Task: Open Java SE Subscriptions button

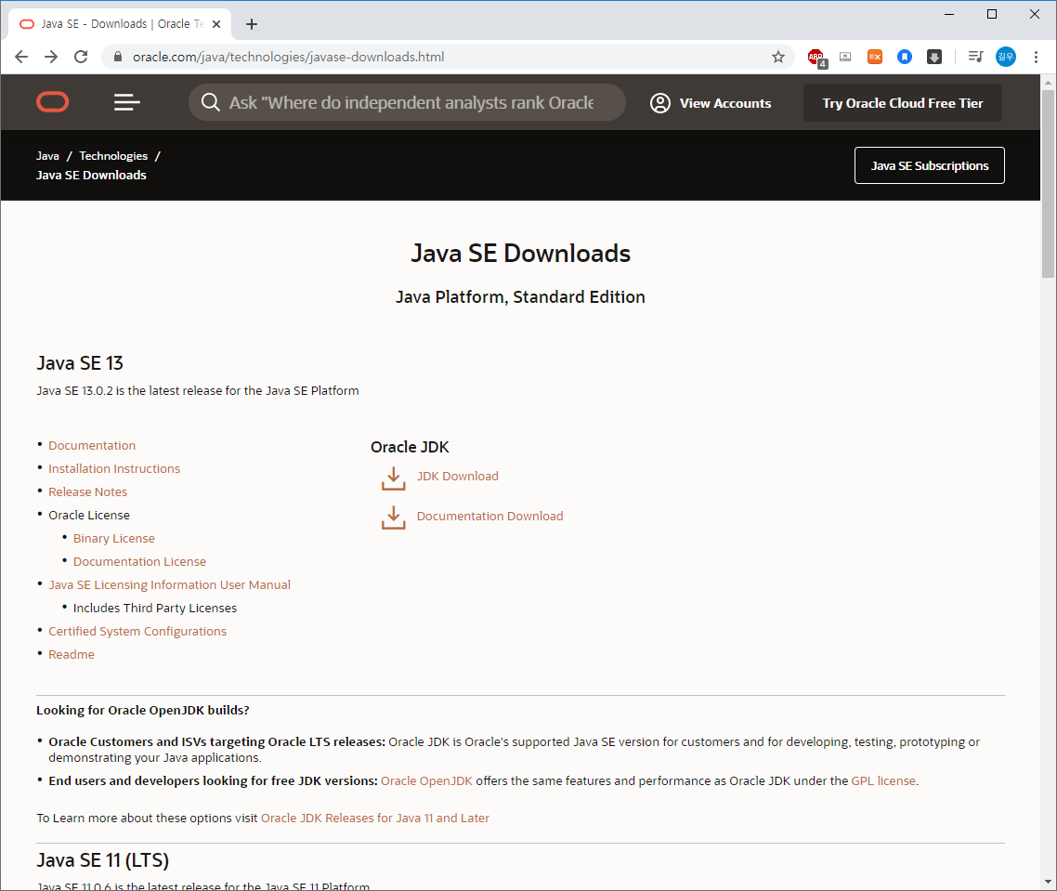Action: pyautogui.click(x=930, y=165)
